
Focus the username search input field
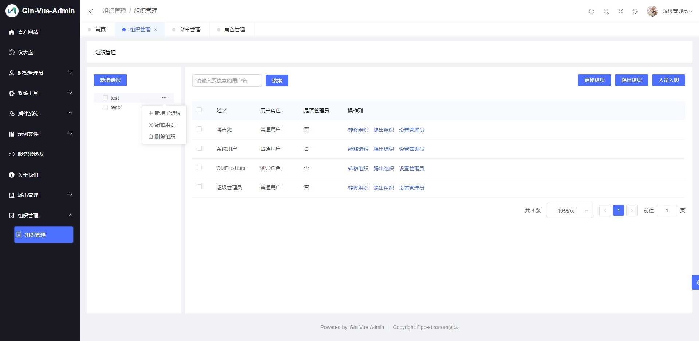(227, 80)
